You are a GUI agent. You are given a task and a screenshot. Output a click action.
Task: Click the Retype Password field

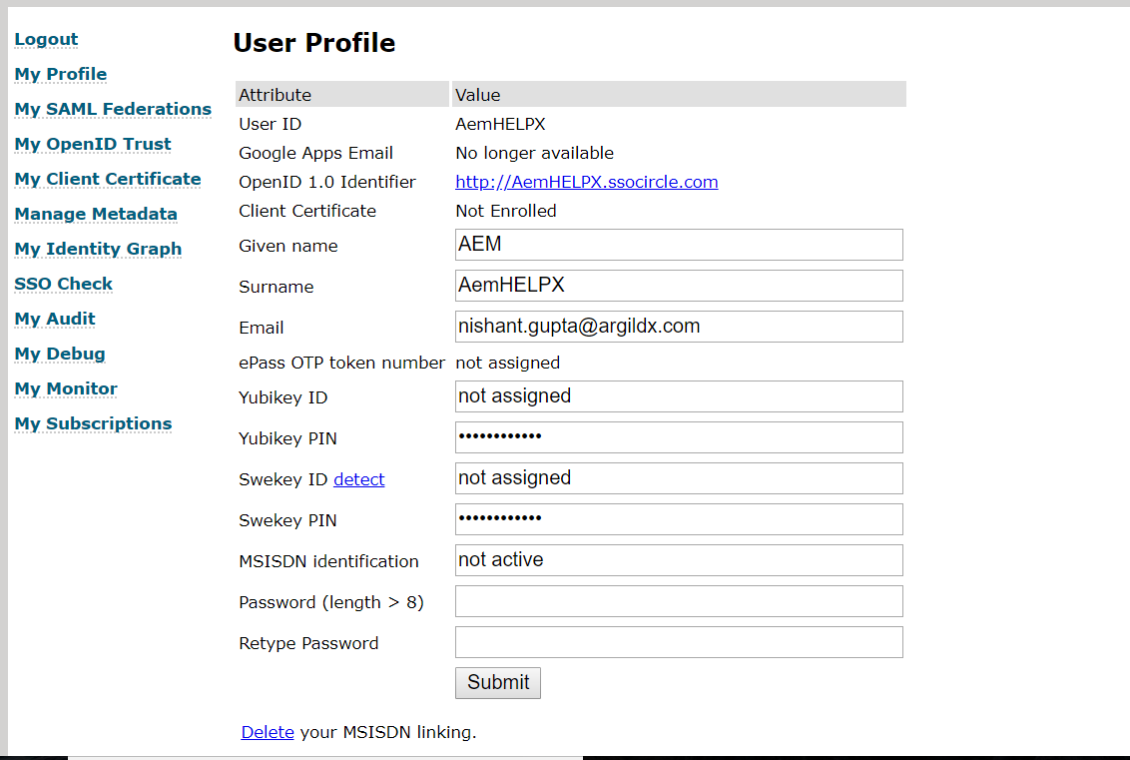pyautogui.click(x=679, y=642)
